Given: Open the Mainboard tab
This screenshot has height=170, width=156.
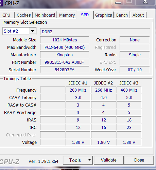Looking at the screenshot, I should pyautogui.click(x=45, y=15).
